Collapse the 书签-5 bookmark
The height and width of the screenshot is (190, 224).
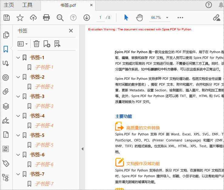coord(18,135)
